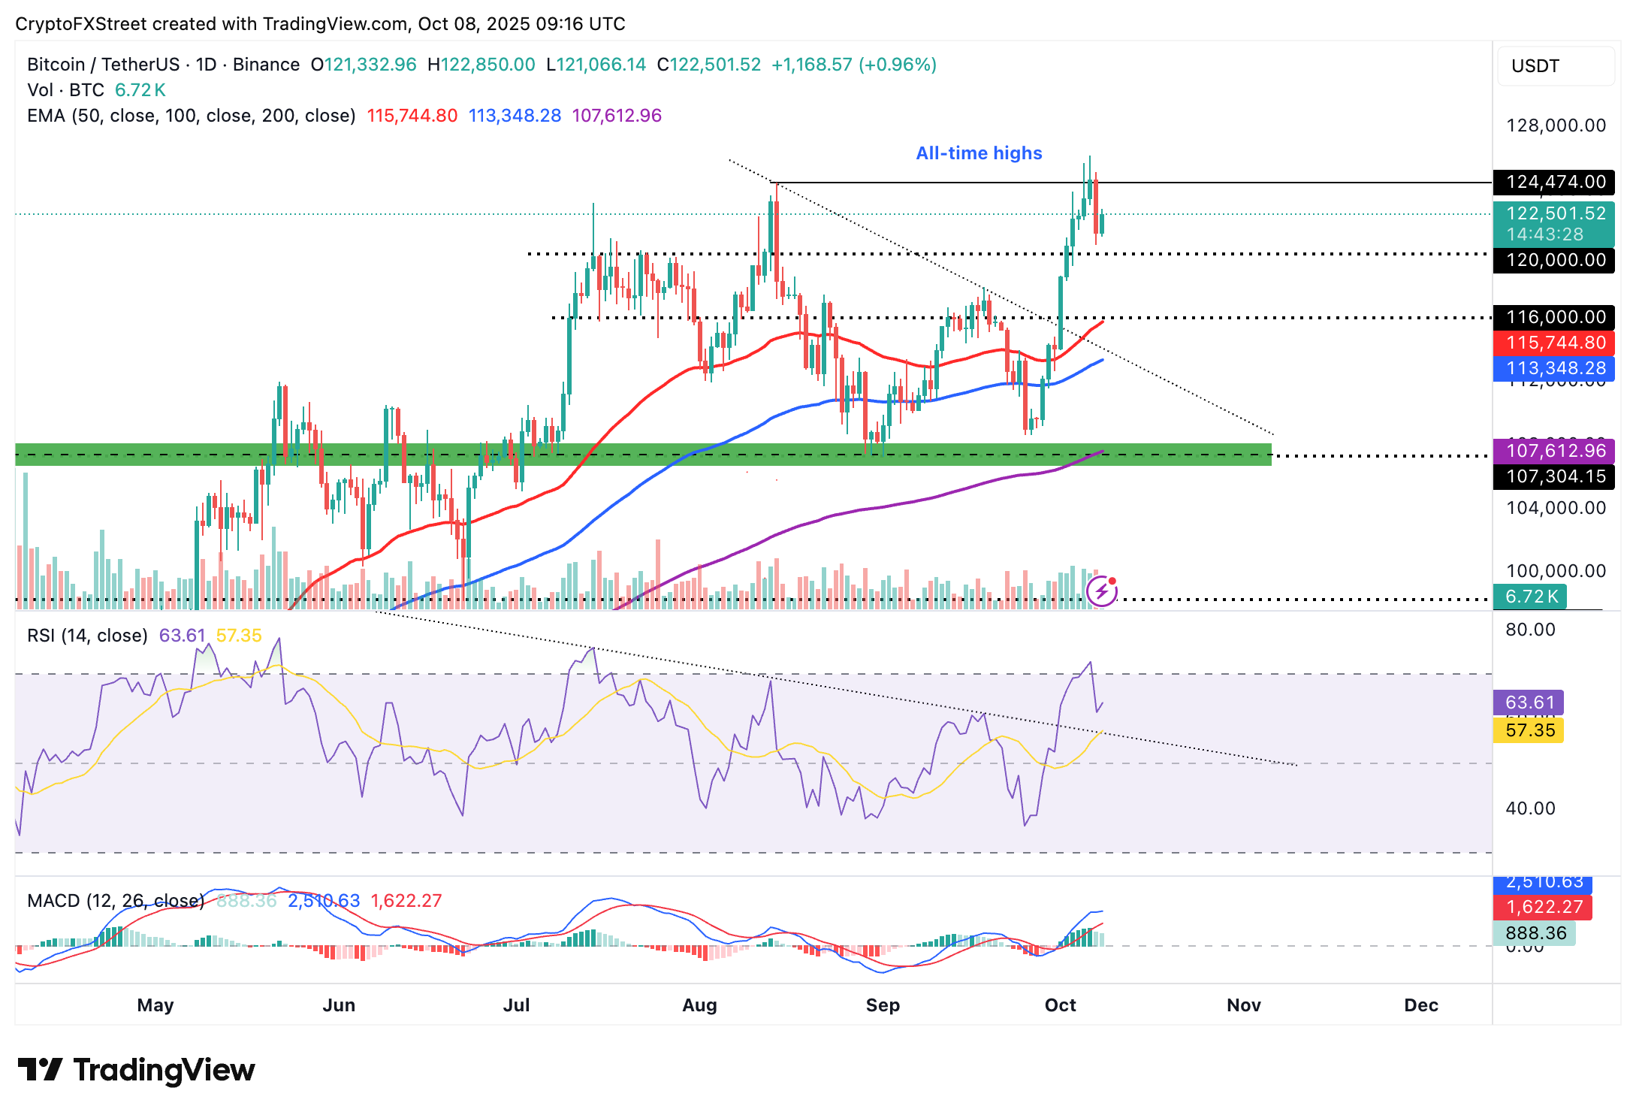1636x1115 pixels.
Task: Click the purple lightning bolt event icon
Action: pyautogui.click(x=1101, y=591)
